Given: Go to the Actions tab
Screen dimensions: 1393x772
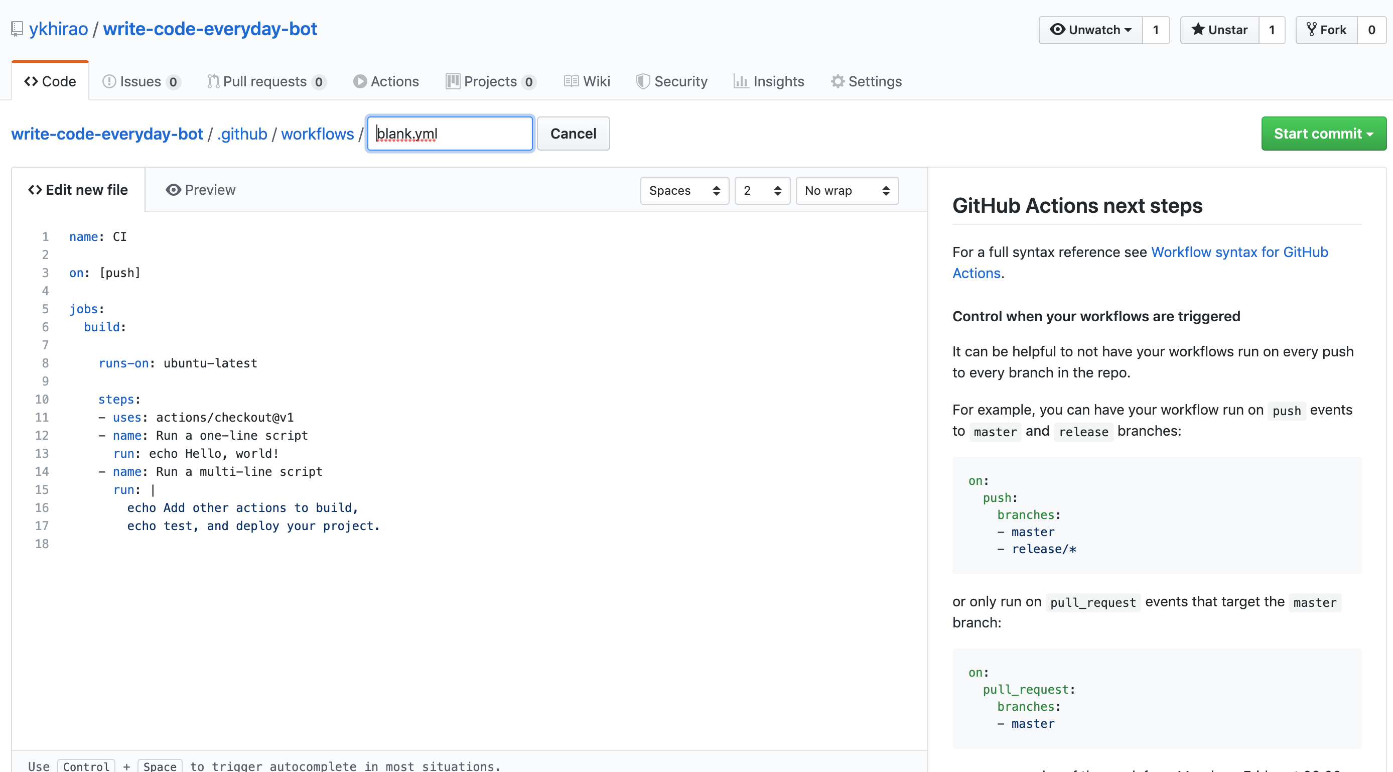Looking at the screenshot, I should tap(386, 81).
